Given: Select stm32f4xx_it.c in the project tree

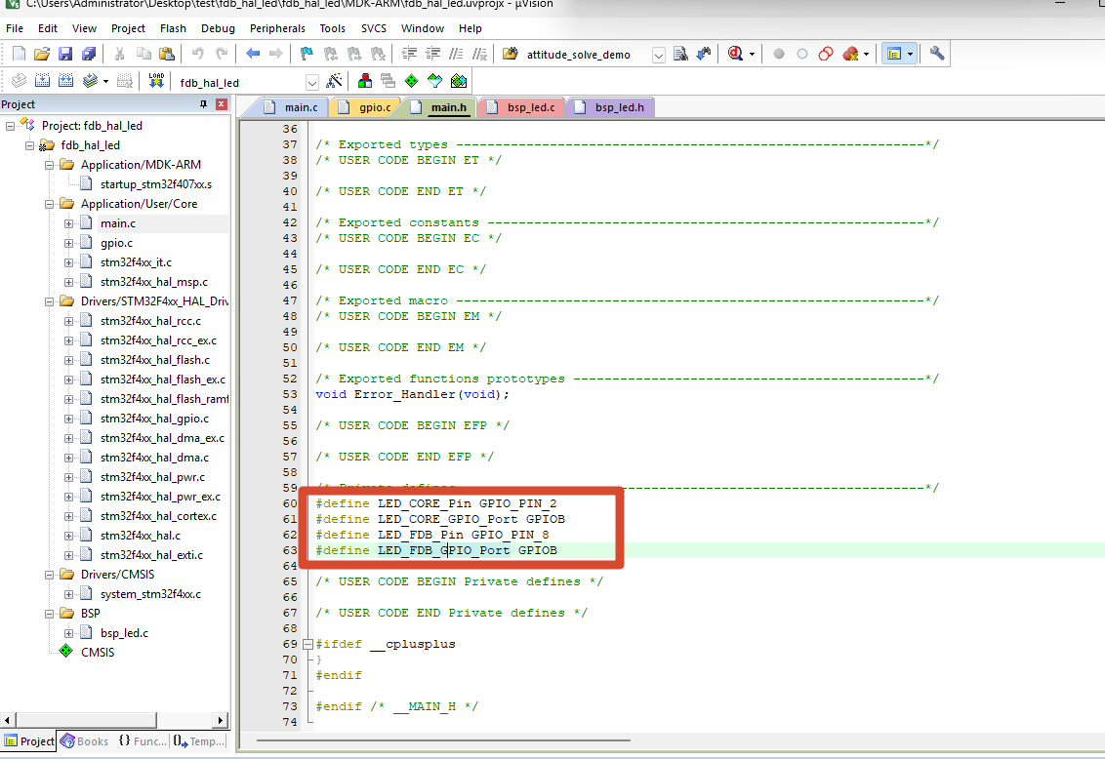Looking at the screenshot, I should tap(136, 262).
